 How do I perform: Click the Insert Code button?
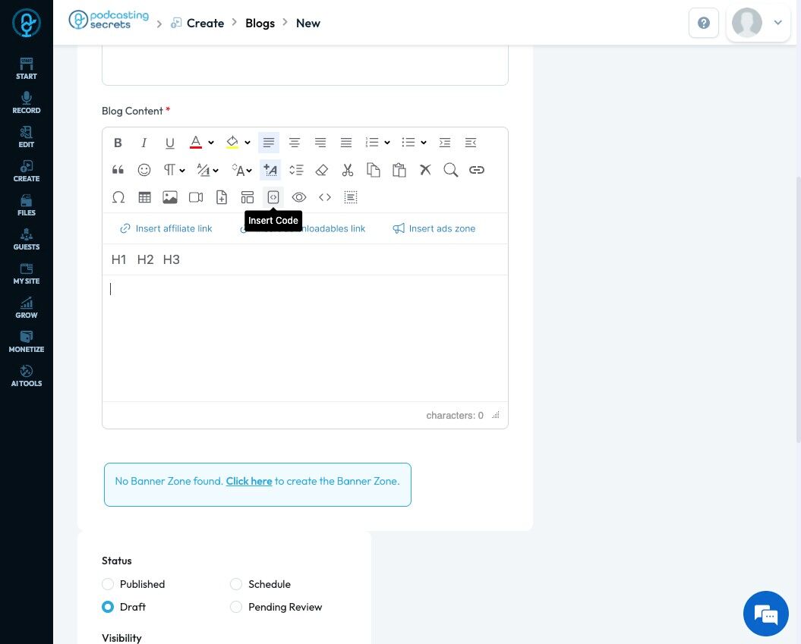tap(273, 197)
